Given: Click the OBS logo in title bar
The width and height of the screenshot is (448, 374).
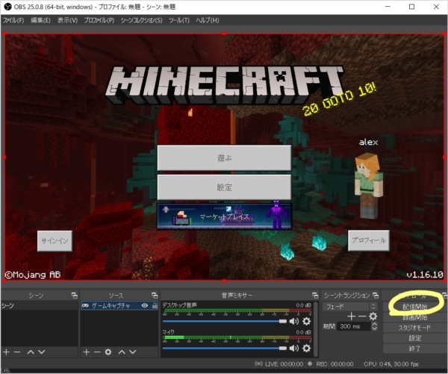Looking at the screenshot, I should click(x=7, y=6).
